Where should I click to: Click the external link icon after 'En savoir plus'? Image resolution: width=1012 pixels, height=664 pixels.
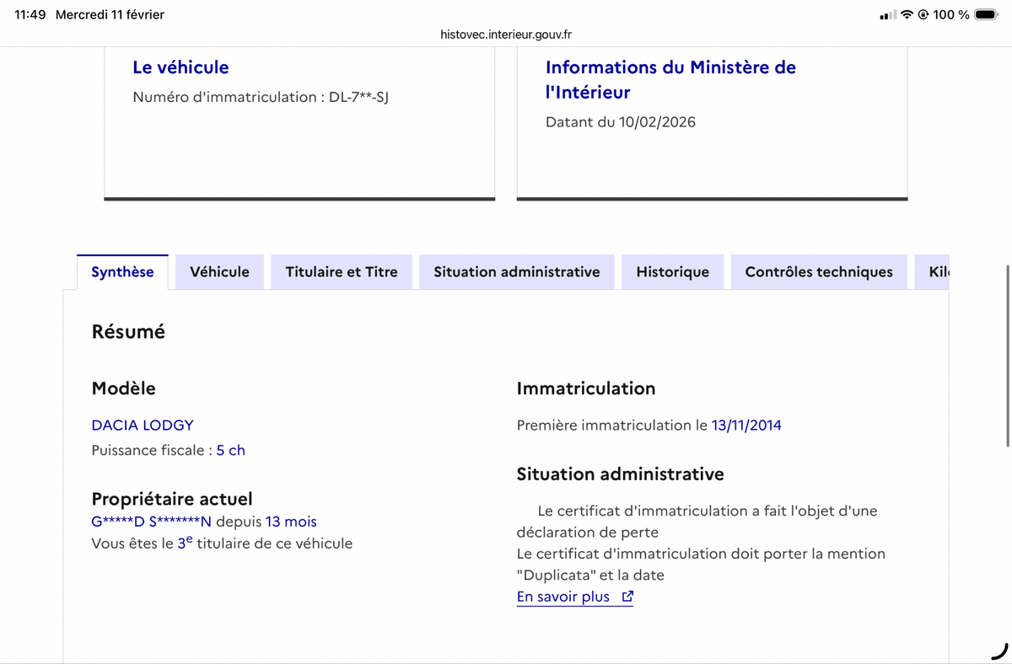pos(627,597)
